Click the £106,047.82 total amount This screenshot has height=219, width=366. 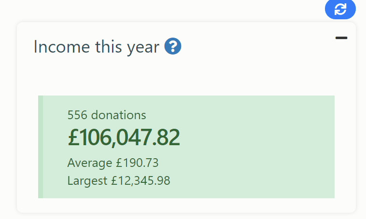click(x=124, y=137)
